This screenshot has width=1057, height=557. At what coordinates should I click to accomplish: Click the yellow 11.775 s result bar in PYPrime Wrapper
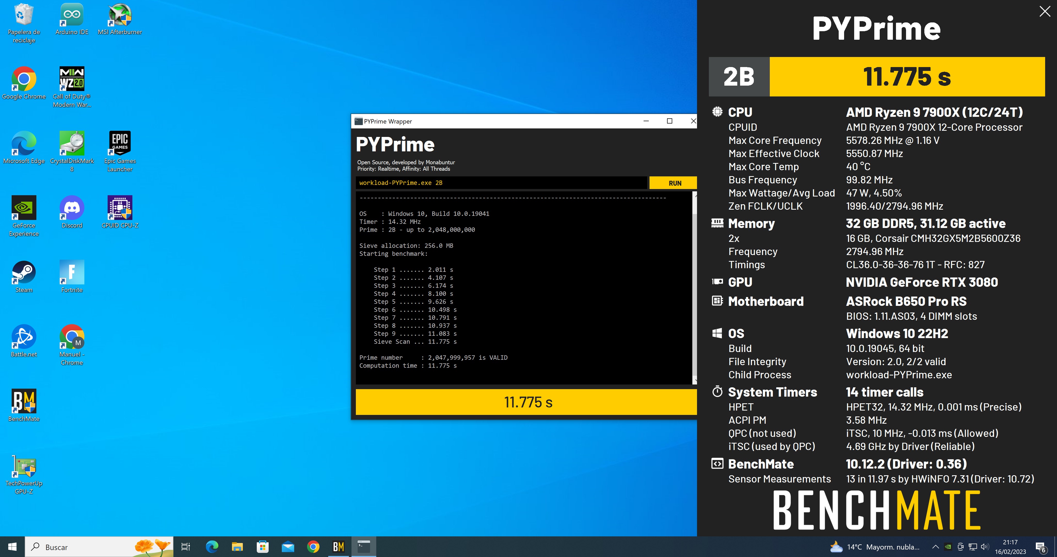click(x=526, y=402)
